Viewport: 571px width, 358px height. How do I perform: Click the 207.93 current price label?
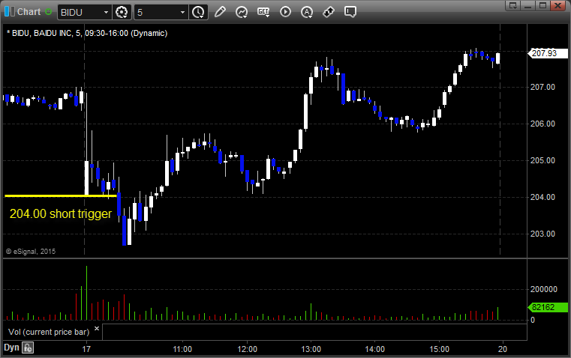click(548, 53)
